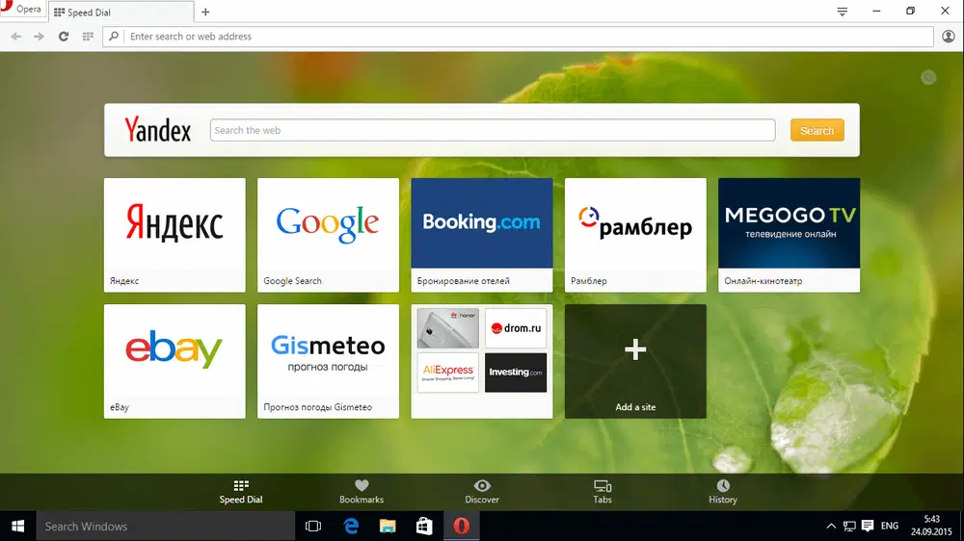Select the Speed Dial browser tab

pos(120,12)
